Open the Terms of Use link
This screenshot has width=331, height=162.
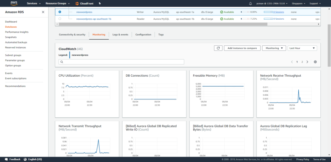[x=319, y=159]
